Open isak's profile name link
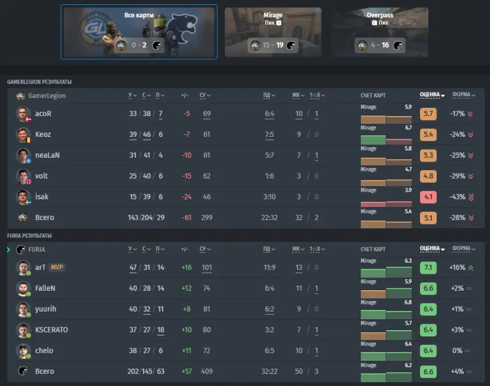The width and height of the screenshot is (490, 386). pos(42,197)
